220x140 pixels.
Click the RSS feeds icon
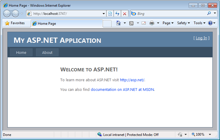point(131,23)
